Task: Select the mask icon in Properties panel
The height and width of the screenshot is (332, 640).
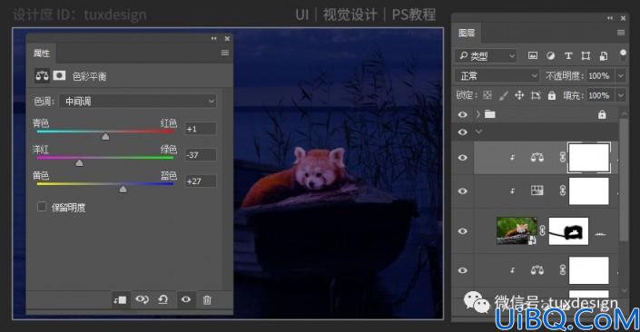Action: click(x=59, y=76)
